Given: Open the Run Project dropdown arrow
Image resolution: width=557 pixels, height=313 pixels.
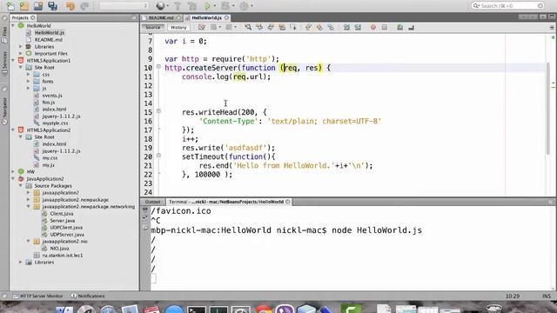Looking at the screenshot, I should pyautogui.click(x=214, y=6).
